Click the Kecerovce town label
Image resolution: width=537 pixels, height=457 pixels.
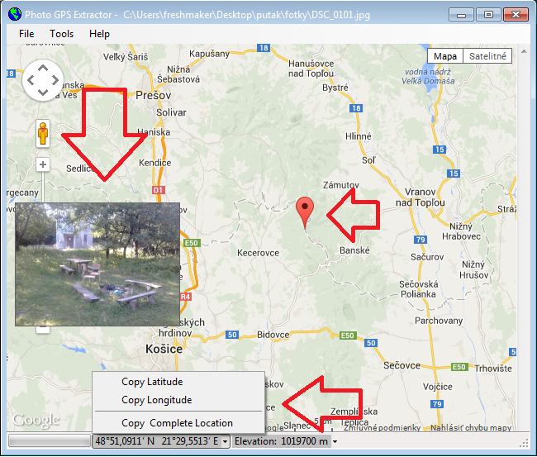[259, 253]
